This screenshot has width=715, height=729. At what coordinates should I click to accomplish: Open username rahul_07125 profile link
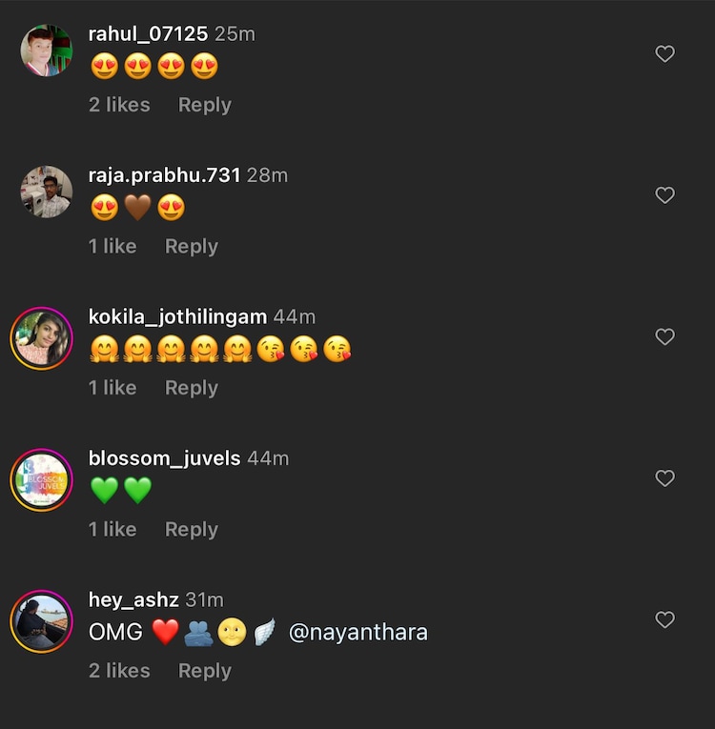click(x=148, y=34)
